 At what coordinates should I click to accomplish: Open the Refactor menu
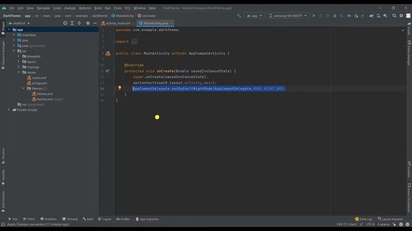[x=85, y=8]
